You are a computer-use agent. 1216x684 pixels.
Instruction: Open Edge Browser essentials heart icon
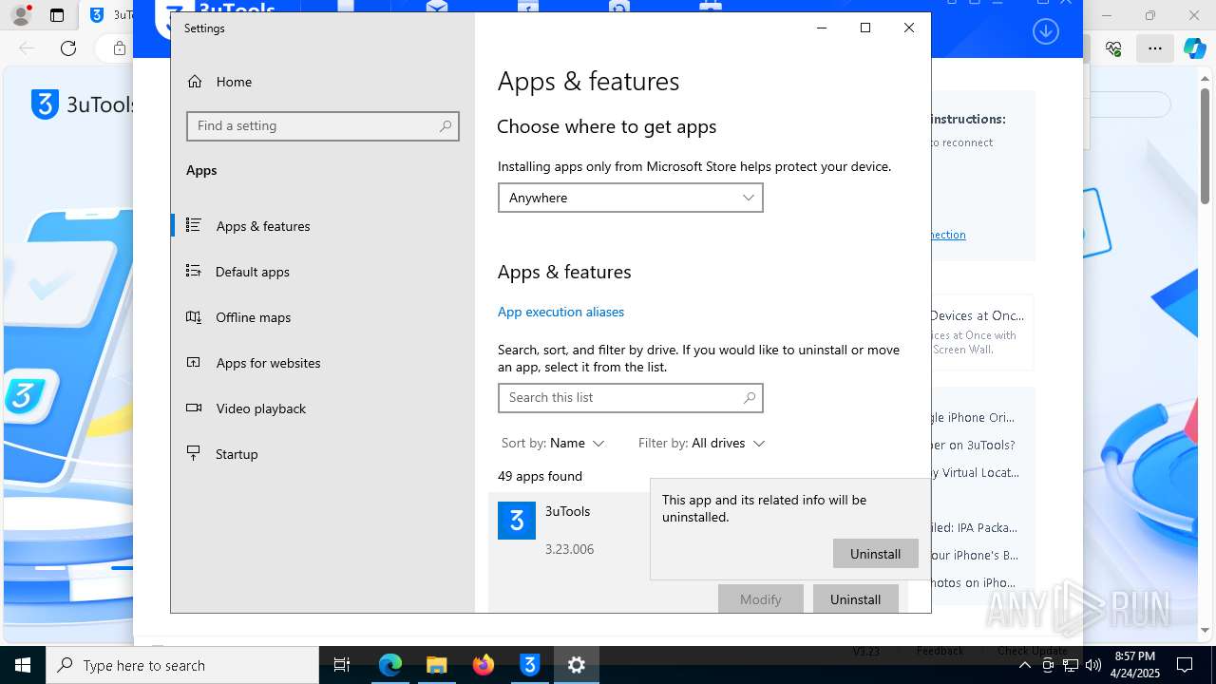click(1113, 48)
